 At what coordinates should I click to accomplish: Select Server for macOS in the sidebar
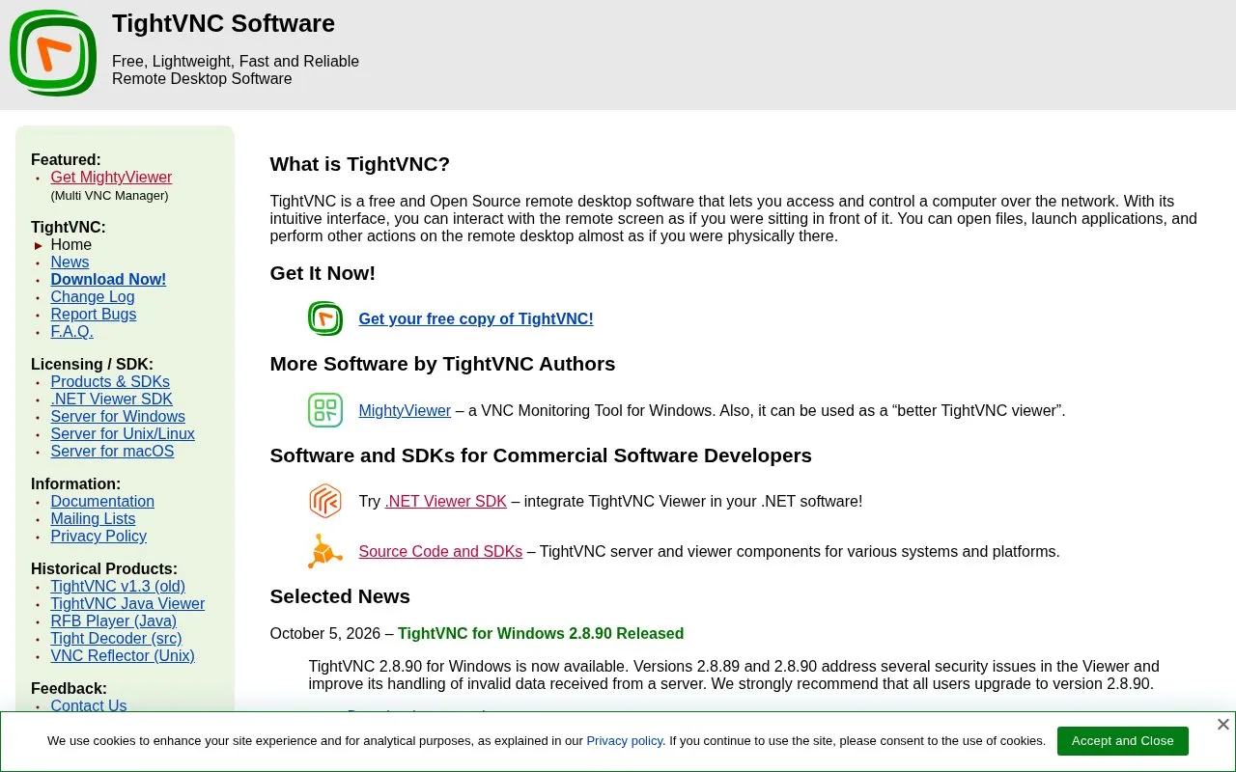(112, 452)
